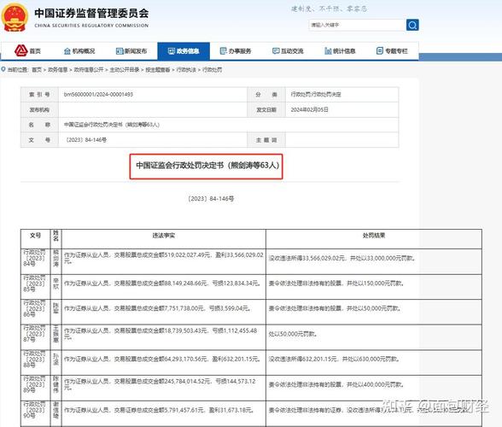Viewport: 502px width, 427px height.
Task: Click the document icon beside 办事服务
Action: click(x=224, y=50)
